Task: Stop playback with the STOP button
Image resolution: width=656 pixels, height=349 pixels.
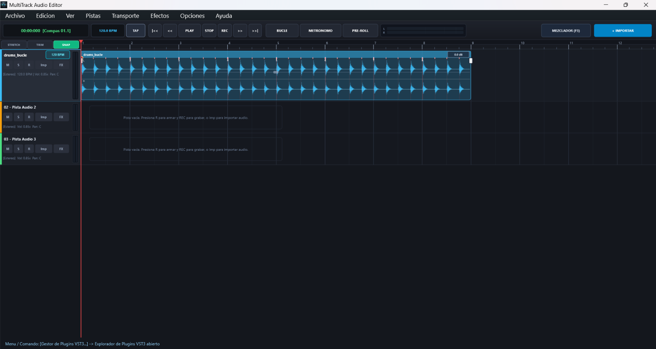Action: click(209, 31)
